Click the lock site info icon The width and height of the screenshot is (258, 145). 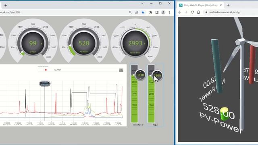point(206,12)
